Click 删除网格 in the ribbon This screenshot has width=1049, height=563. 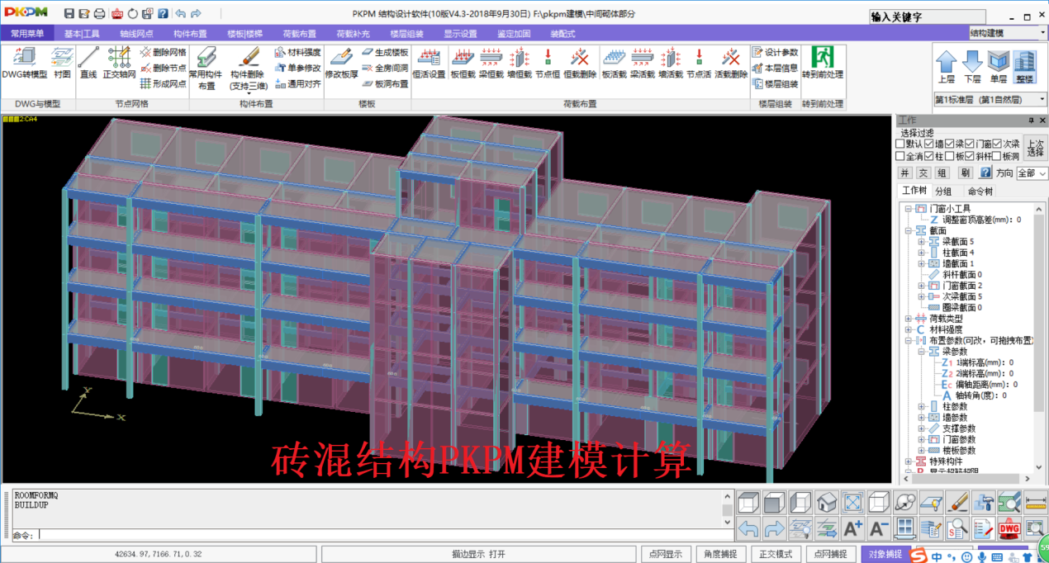[x=163, y=52]
